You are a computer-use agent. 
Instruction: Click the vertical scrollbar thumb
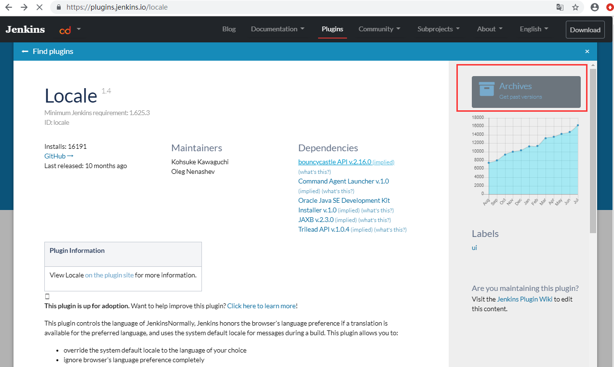[593, 151]
